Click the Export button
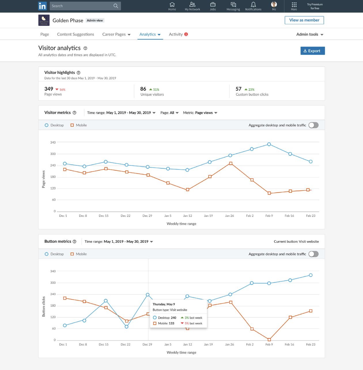Screen dimensions: 363x370 coord(313,51)
